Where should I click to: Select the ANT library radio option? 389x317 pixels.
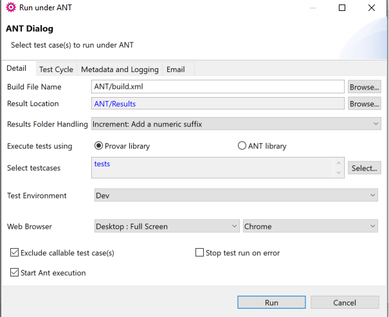coord(242,146)
